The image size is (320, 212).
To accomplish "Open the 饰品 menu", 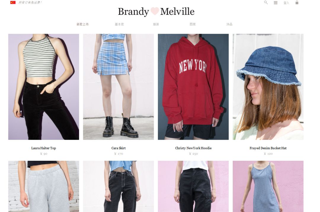I will point(229,24).
